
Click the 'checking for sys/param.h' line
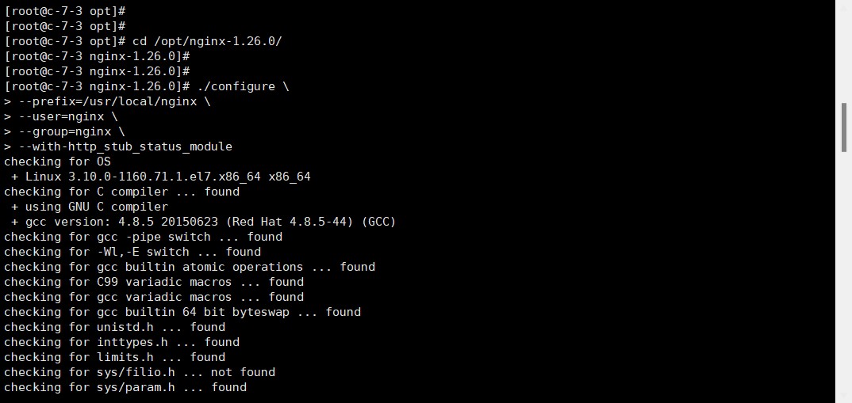pyautogui.click(x=125, y=387)
